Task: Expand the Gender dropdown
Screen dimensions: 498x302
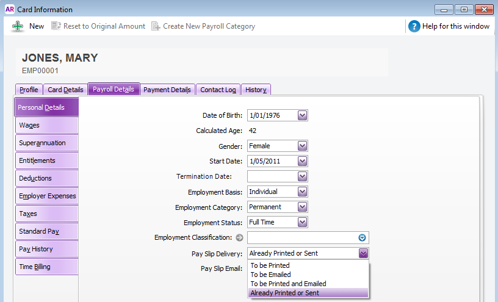Action: (302, 146)
